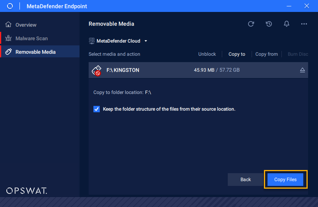
Task: Minimize the MetaDefender Endpoint window
Action: pos(289,6)
